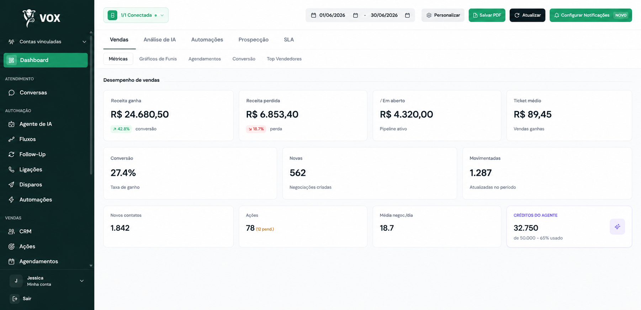Click the 18.7% perda badge
641x310 pixels.
pyautogui.click(x=256, y=129)
